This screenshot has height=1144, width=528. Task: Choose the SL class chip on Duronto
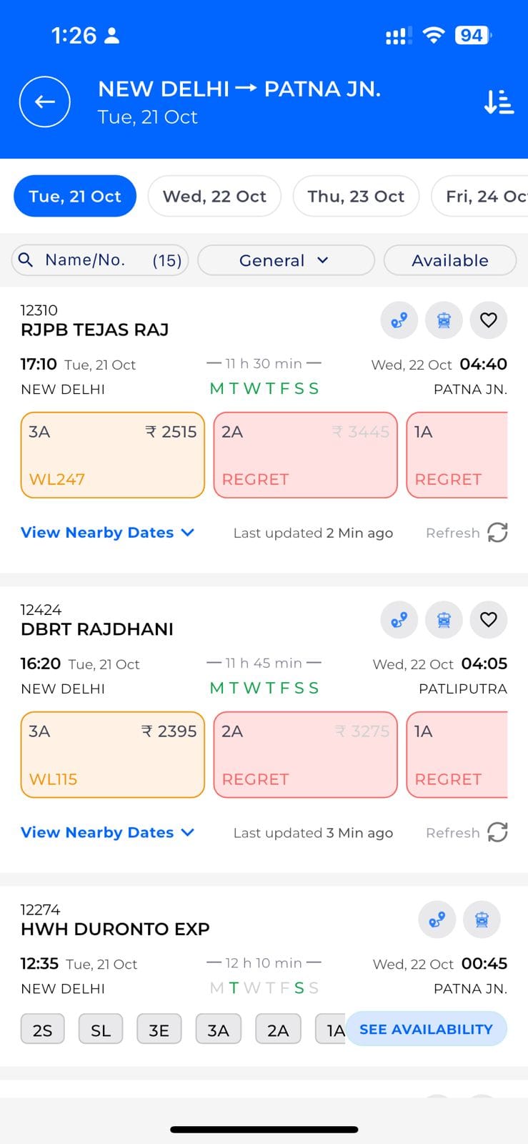point(101,1030)
